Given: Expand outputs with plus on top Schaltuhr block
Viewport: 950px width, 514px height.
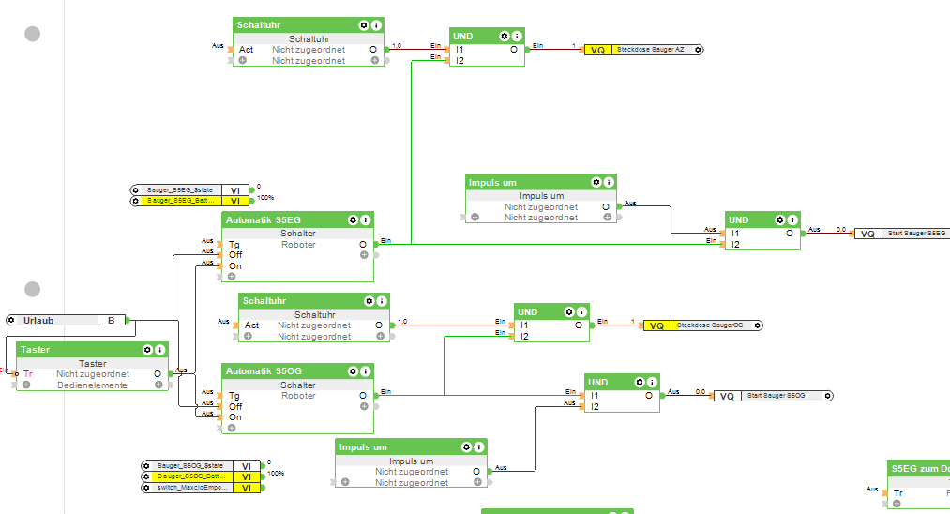Looking at the screenshot, I should point(375,61).
